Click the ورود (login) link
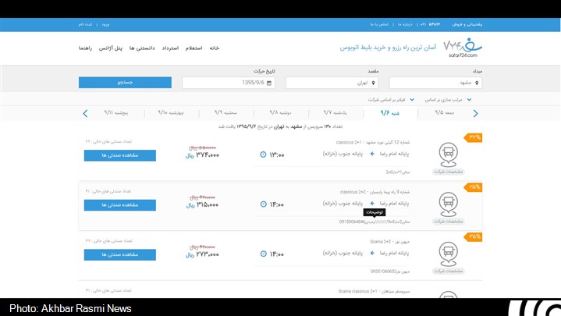Screen dimensions: 561x316 pos(105,25)
